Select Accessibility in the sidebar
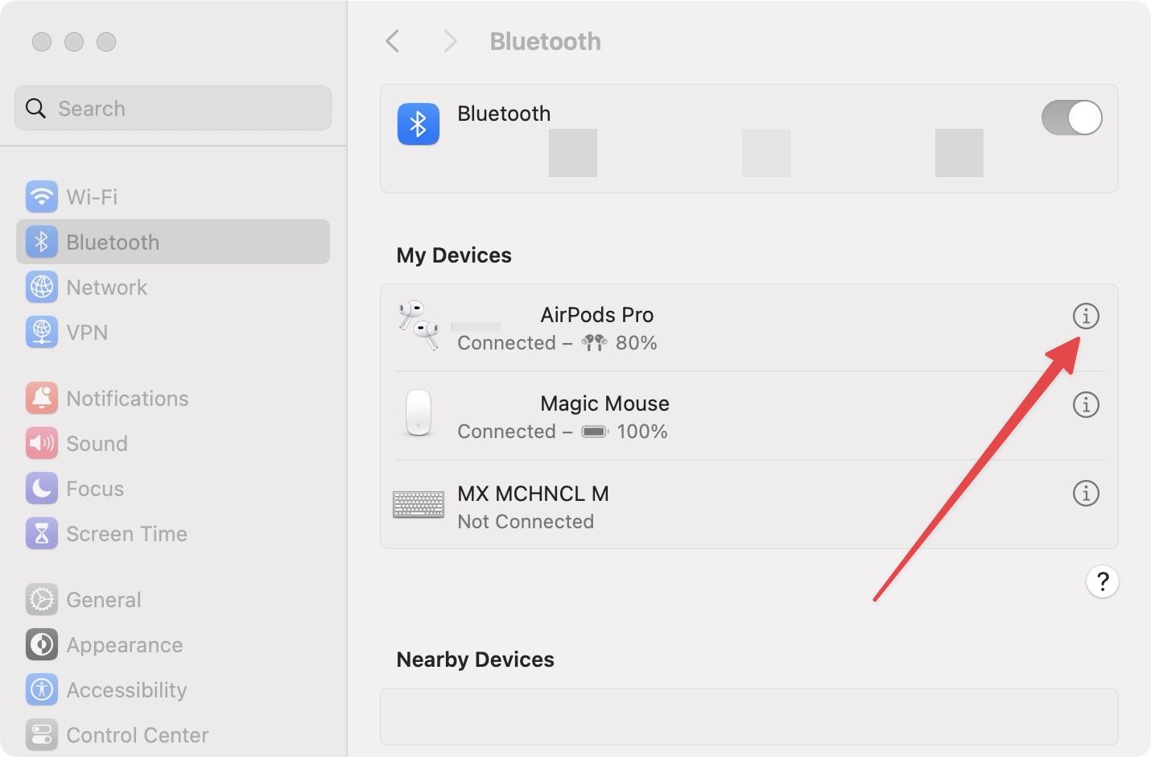Screen dimensions: 1151x757 point(126,690)
